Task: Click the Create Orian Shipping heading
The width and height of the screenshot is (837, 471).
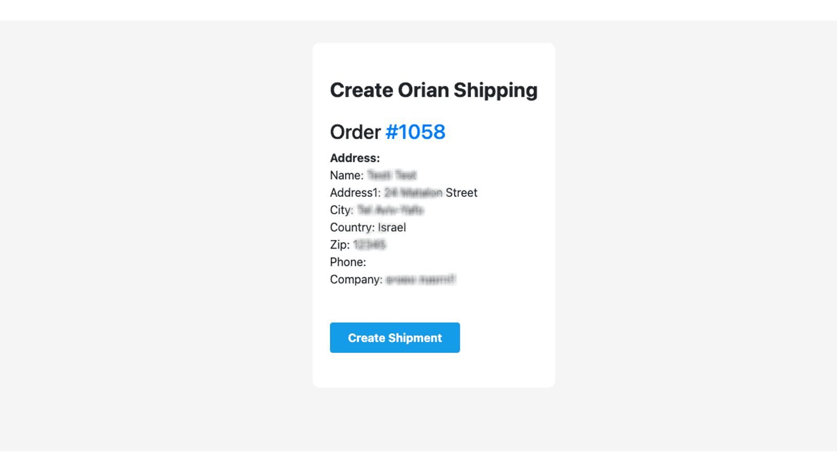Action: pyautogui.click(x=433, y=90)
